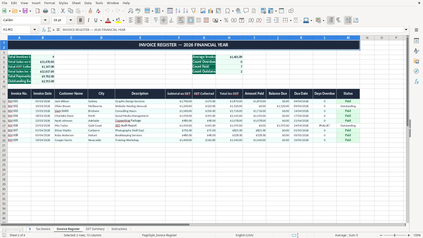Toggle Align Left

pos(131,20)
